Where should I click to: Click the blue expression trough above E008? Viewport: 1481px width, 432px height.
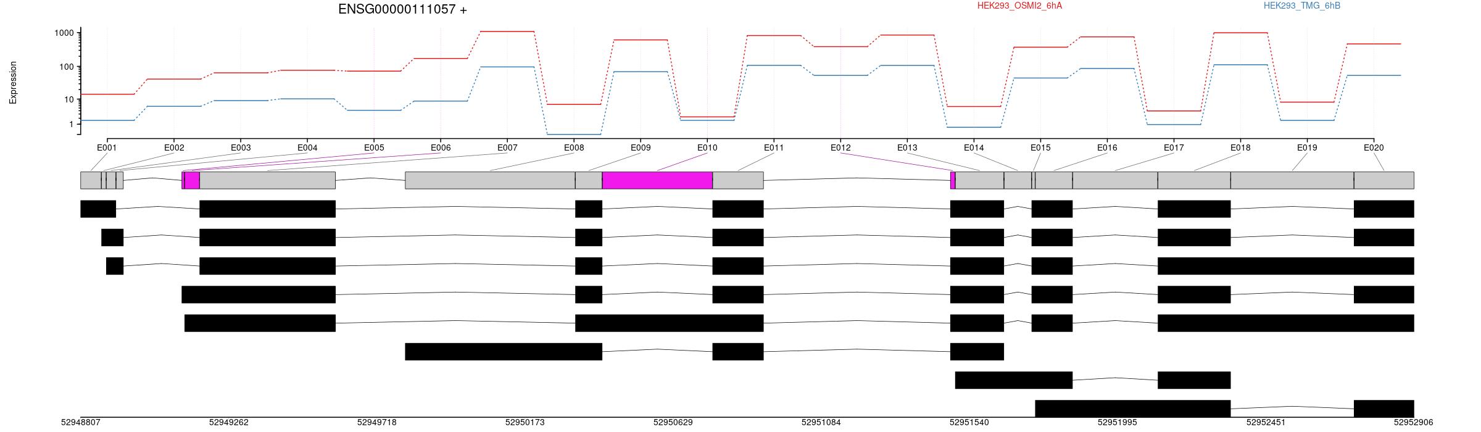(574, 135)
